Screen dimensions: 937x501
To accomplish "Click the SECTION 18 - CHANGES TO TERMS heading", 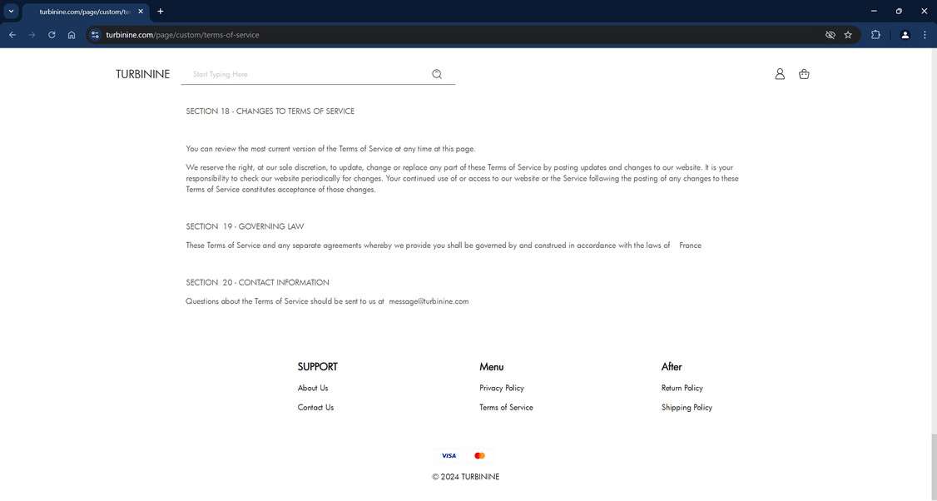I will pyautogui.click(x=270, y=112).
